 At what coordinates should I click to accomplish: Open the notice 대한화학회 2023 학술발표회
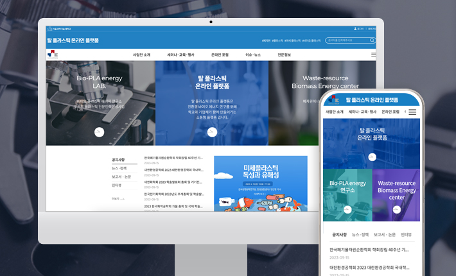point(173,182)
